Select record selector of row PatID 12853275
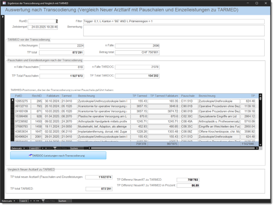Screen dimensions: 274x206 [x=12, y=100]
